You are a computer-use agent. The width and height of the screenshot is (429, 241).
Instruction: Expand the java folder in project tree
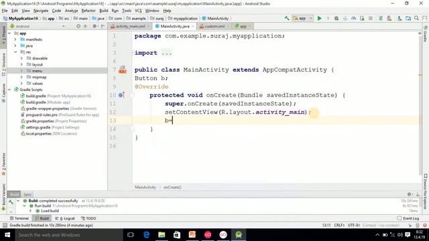coord(15,46)
